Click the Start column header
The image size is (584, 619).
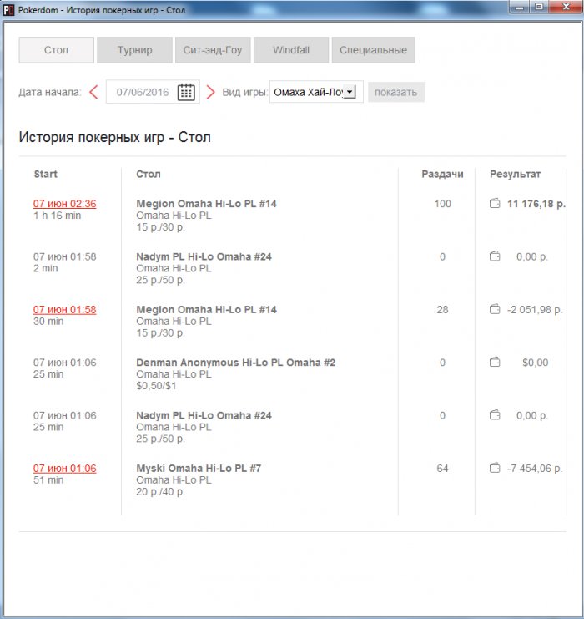(x=45, y=174)
